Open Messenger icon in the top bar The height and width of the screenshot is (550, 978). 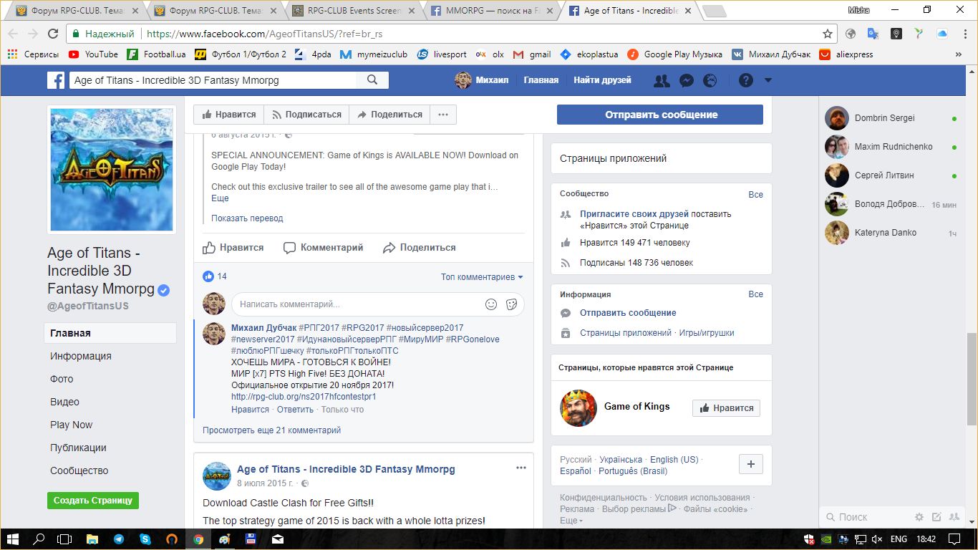click(x=686, y=80)
